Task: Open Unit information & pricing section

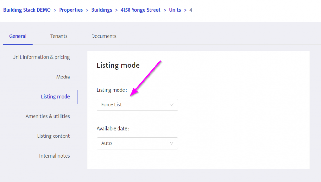Action: click(41, 57)
